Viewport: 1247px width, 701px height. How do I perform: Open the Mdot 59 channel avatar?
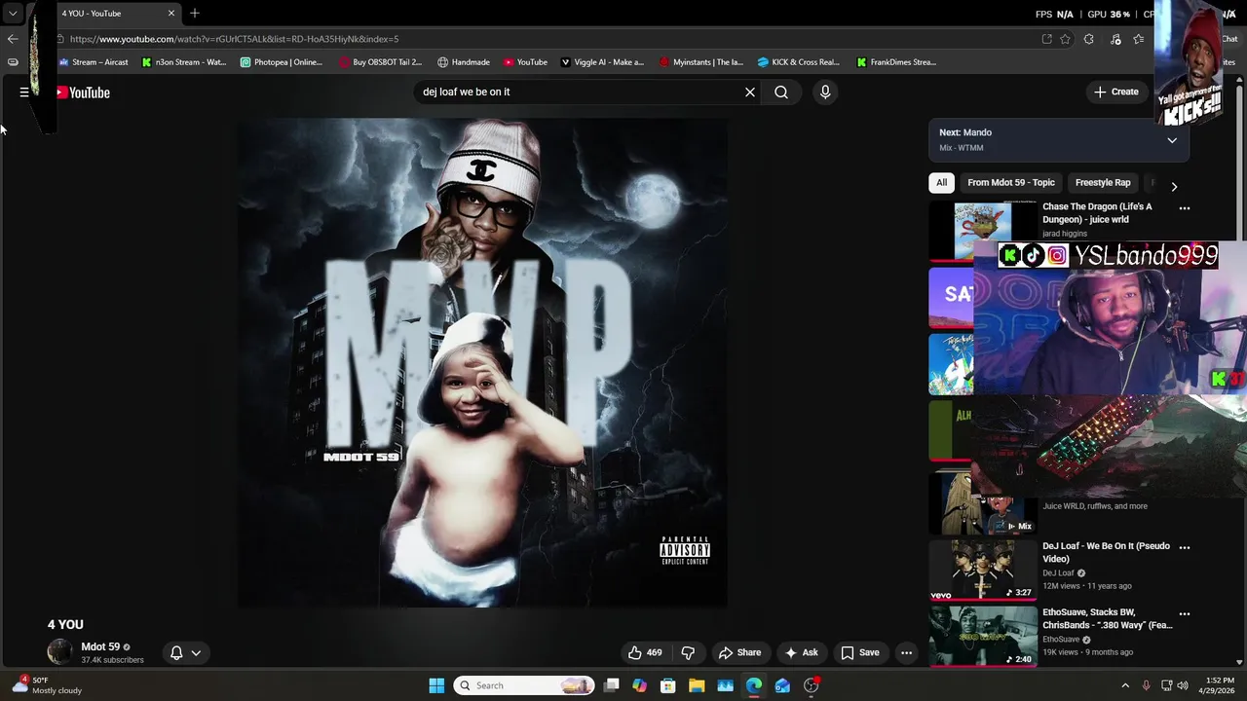pos(60,652)
